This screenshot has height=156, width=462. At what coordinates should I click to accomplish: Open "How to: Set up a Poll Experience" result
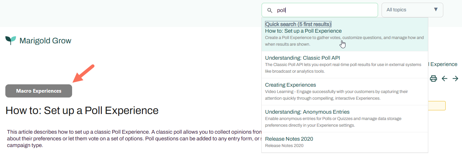tap(303, 31)
